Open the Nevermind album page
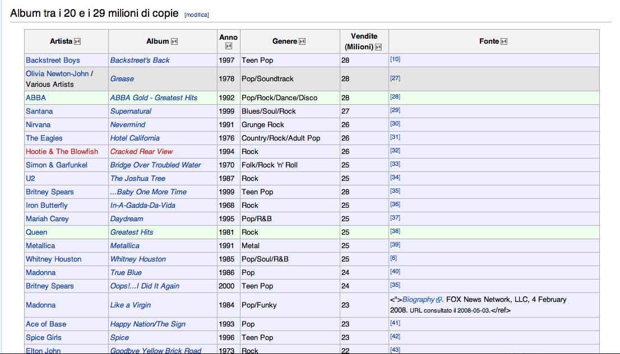 coord(127,124)
